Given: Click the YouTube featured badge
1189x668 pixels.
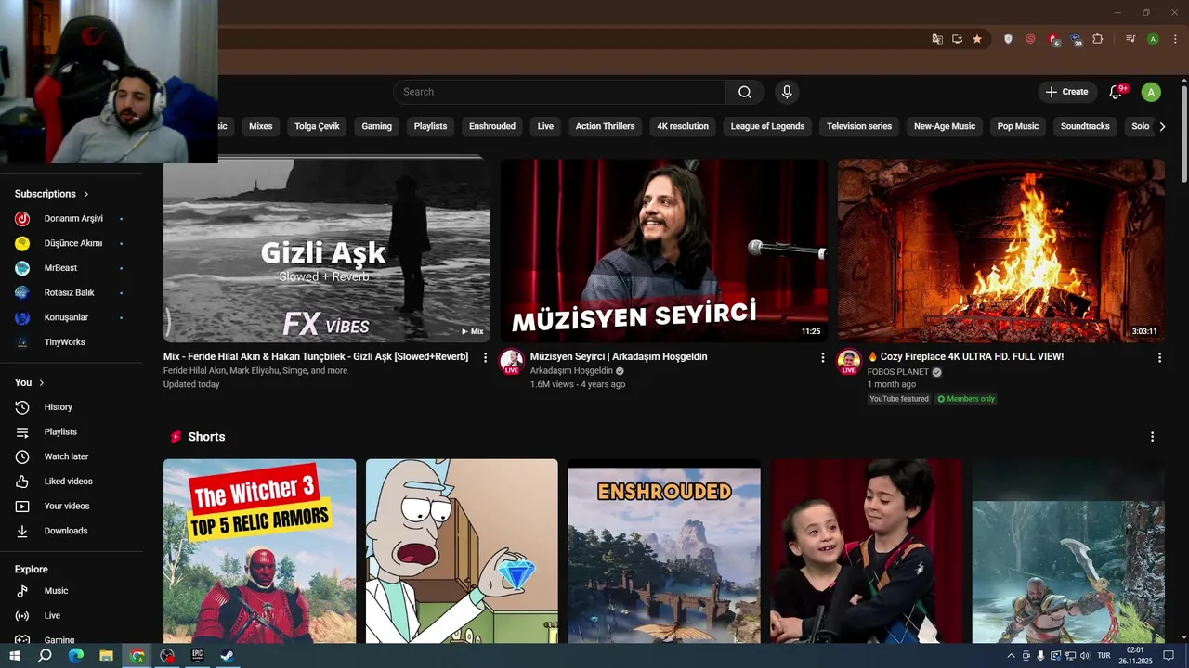Looking at the screenshot, I should click(899, 399).
